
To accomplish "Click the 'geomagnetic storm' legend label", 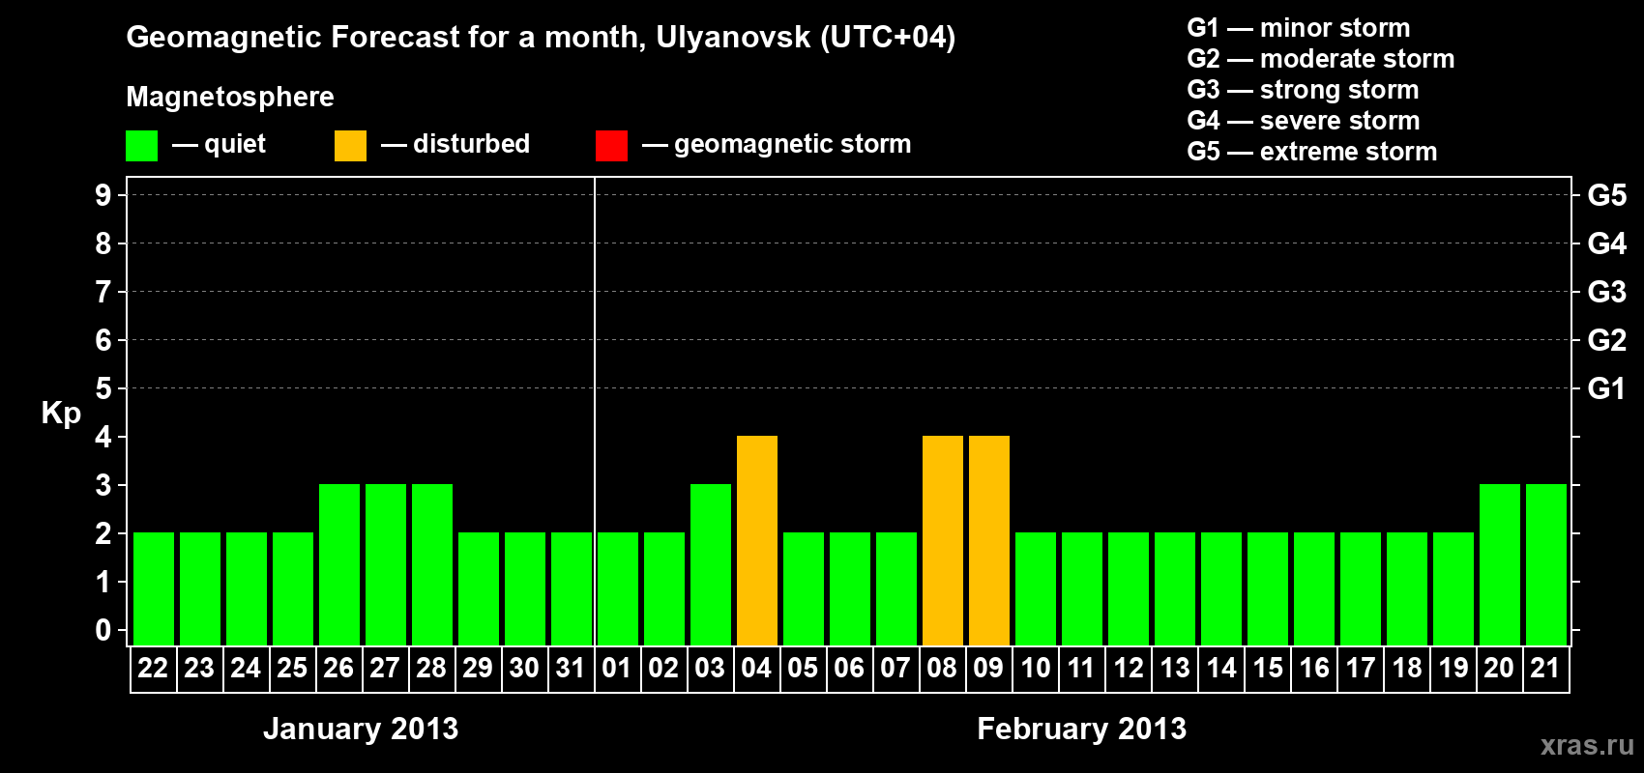I will 793,144.
